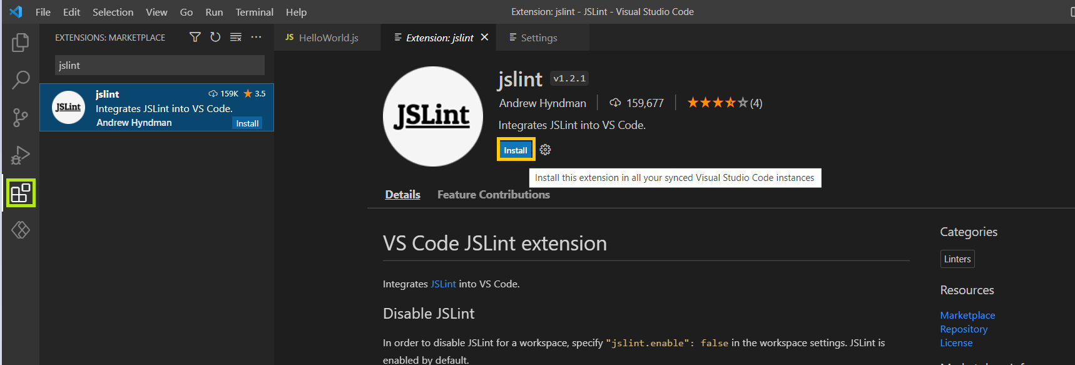Open Source Control view icon
The height and width of the screenshot is (365, 1075).
tap(21, 118)
